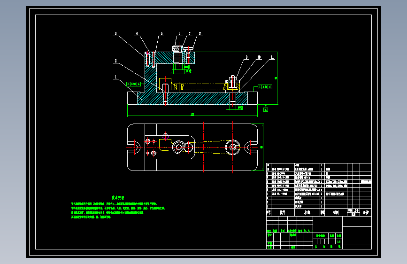Select part balloon number 5
Viewport: 407px width, 264px height.
click(161, 34)
